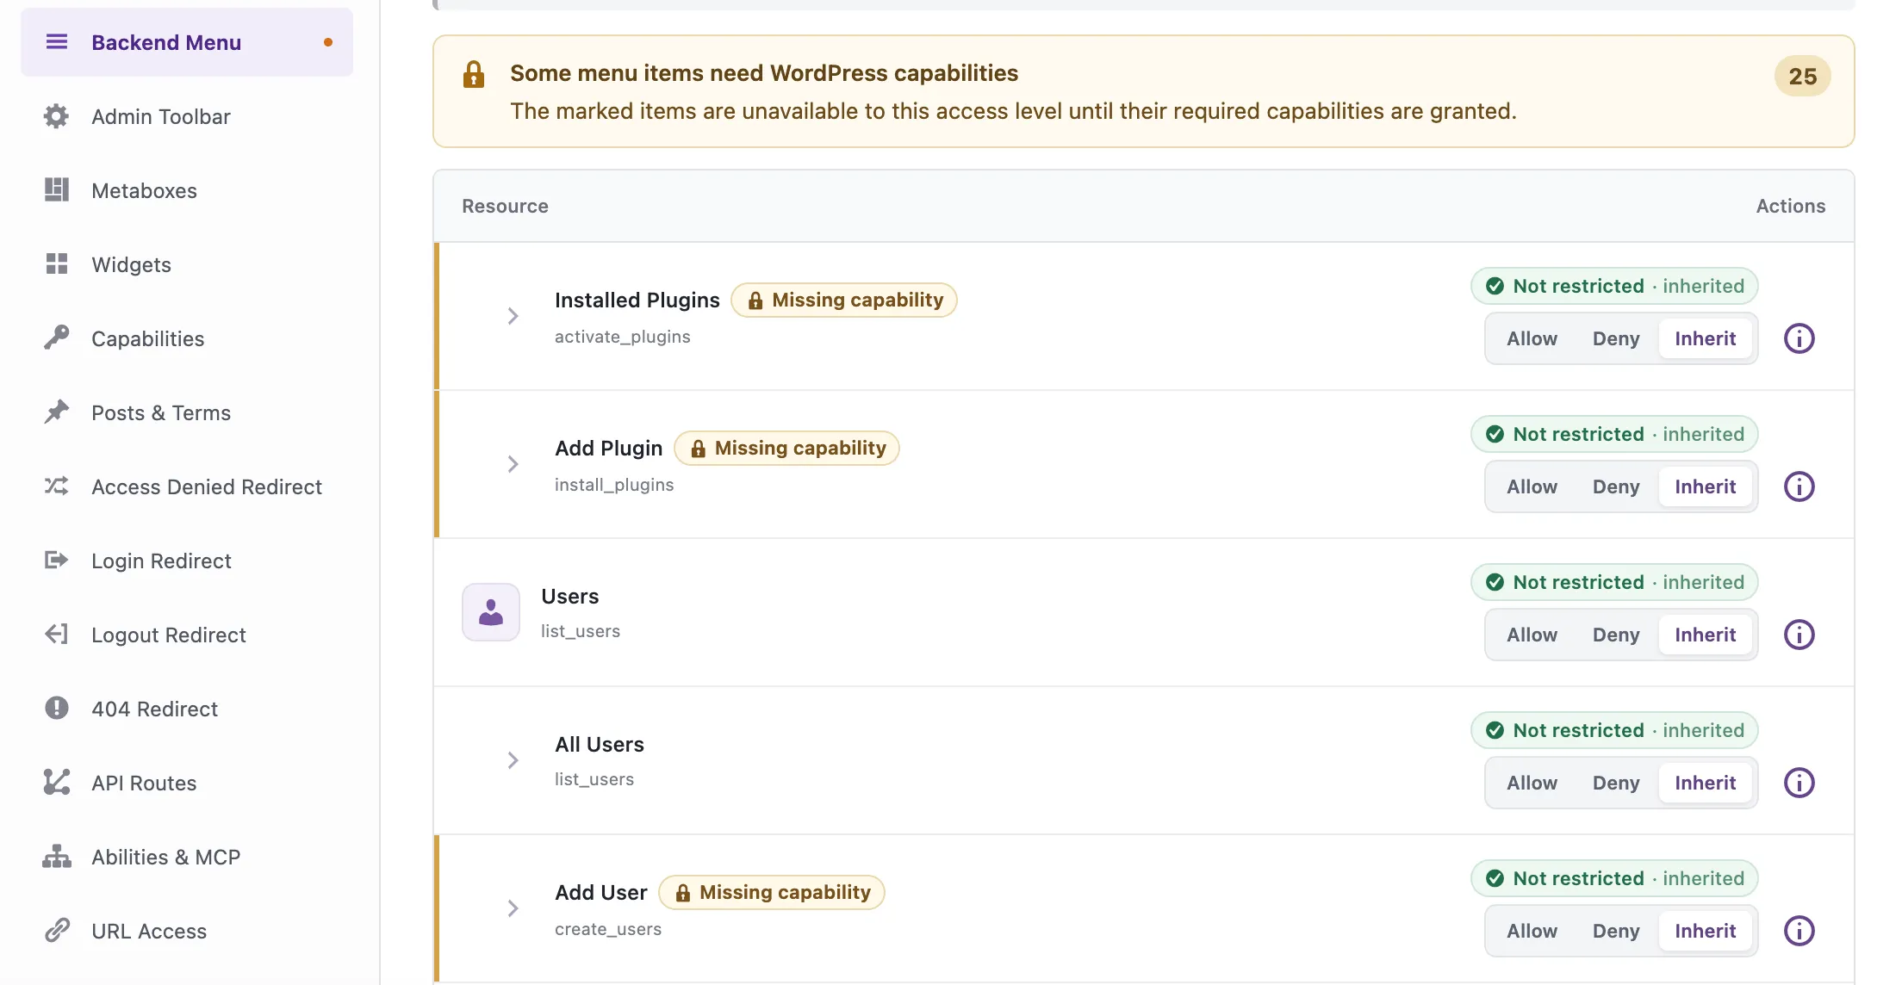1902x985 pixels.
Task: Click Not restricted status for Add User row
Action: [x=1614, y=878]
